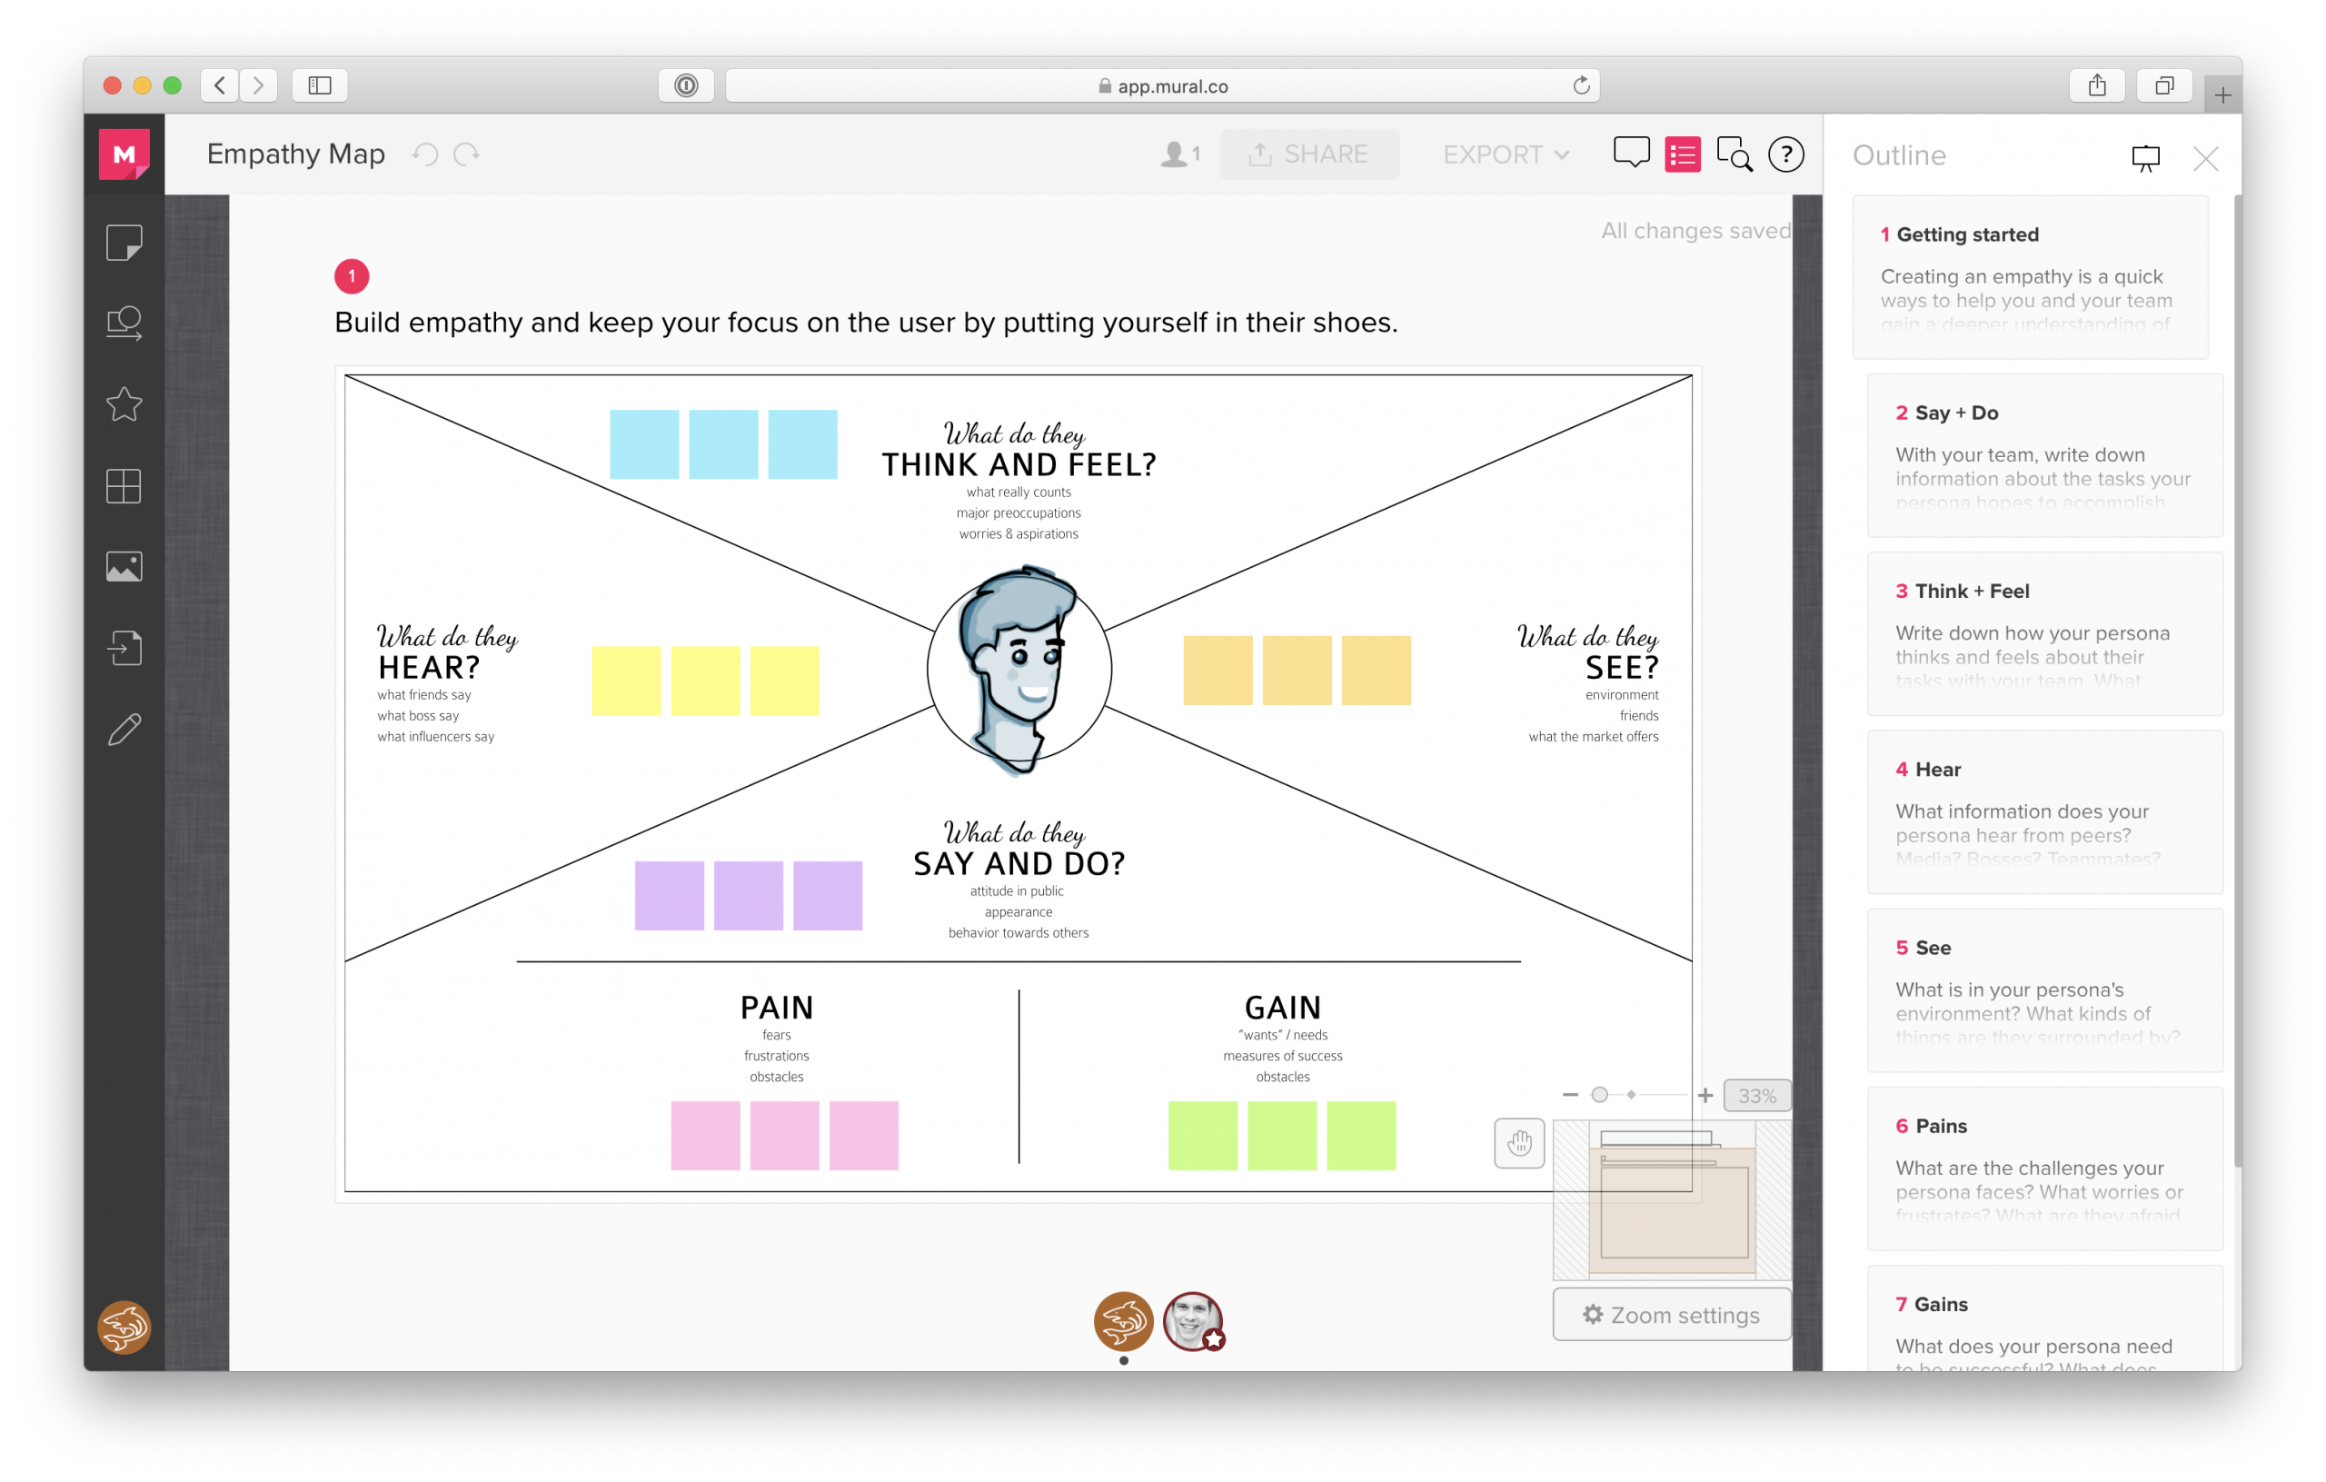Start presentation mode from Outline header
Viewport: 2326px width, 1482px height.
(x=2145, y=158)
